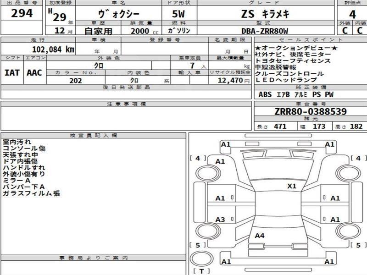Select the 自家用 vehicle history value

tap(99, 31)
